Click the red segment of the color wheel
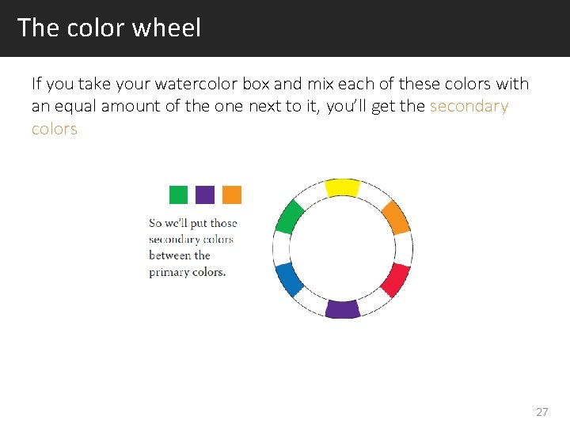 397,278
